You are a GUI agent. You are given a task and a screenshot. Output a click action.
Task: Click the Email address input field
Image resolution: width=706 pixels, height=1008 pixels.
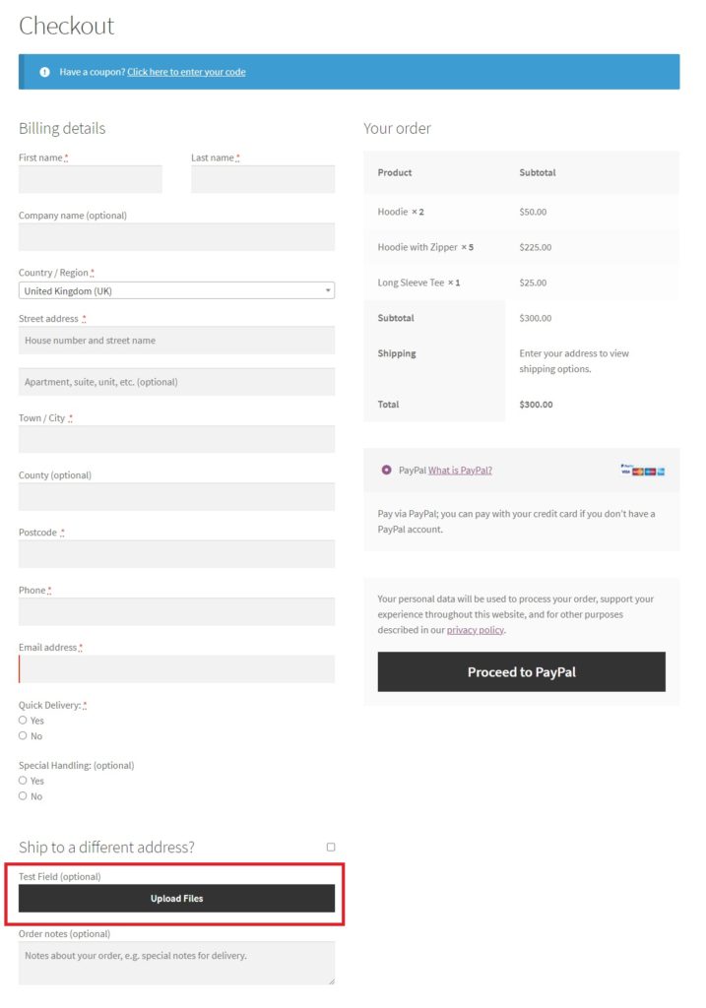[x=176, y=669]
